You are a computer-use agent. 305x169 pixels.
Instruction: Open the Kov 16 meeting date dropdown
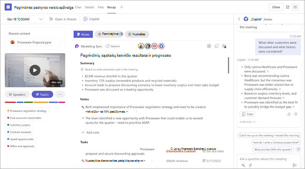coord(25,19)
